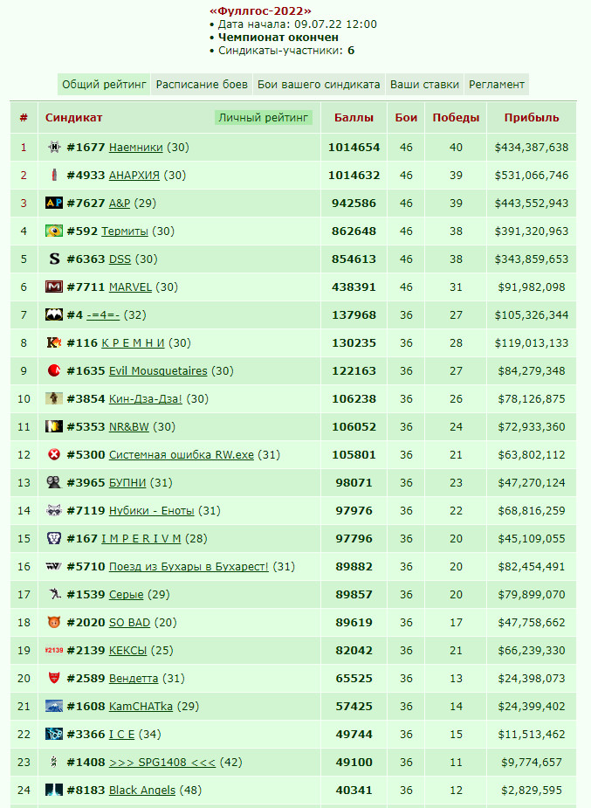Click the Нубики - Еноты raccoon icon
The image size is (591, 808).
coord(54,510)
